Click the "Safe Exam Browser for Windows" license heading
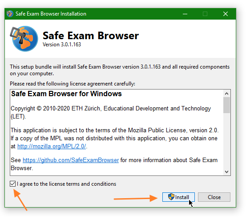This screenshot has height=220, width=246. pos(67,94)
